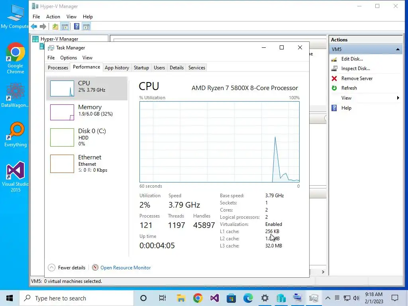The image size is (408, 306).
Task: Click the Fewer details circular arrow icon
Action: pos(51,267)
